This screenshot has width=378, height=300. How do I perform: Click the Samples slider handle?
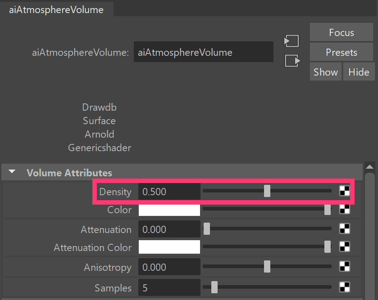click(214, 287)
